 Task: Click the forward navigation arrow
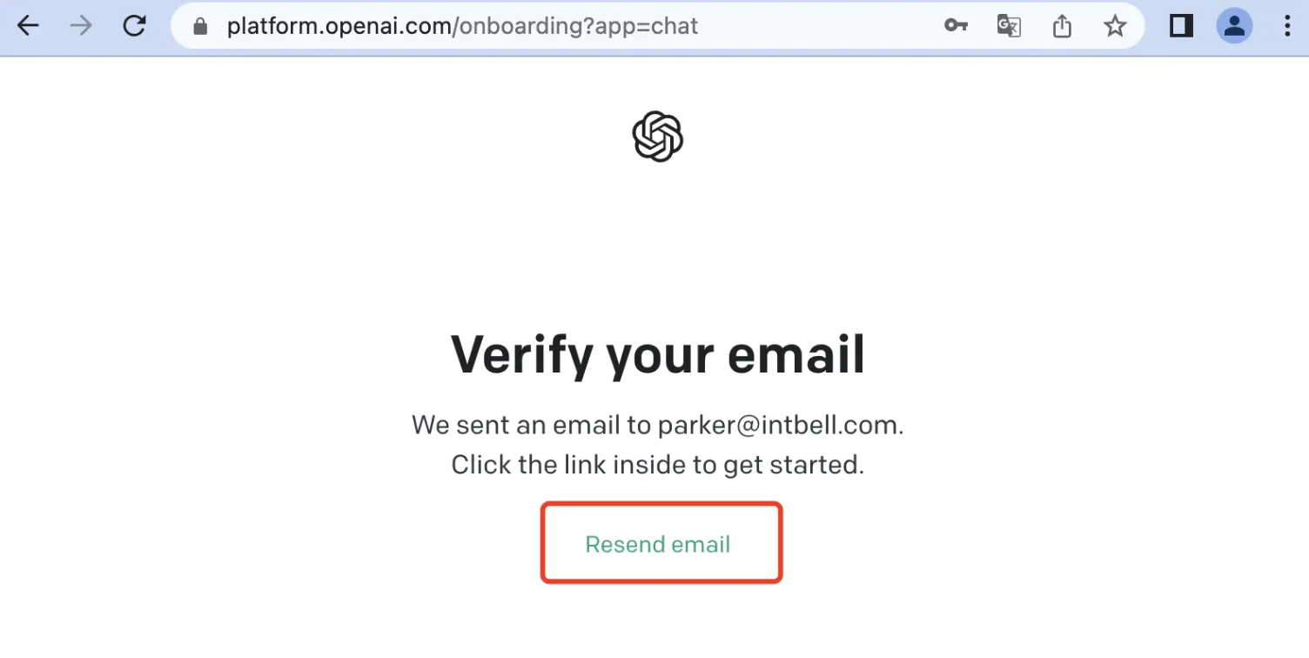81,26
